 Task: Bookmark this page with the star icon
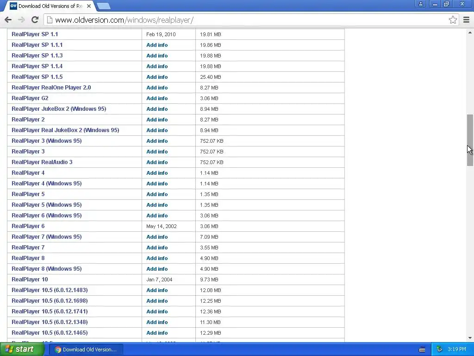coord(453,20)
